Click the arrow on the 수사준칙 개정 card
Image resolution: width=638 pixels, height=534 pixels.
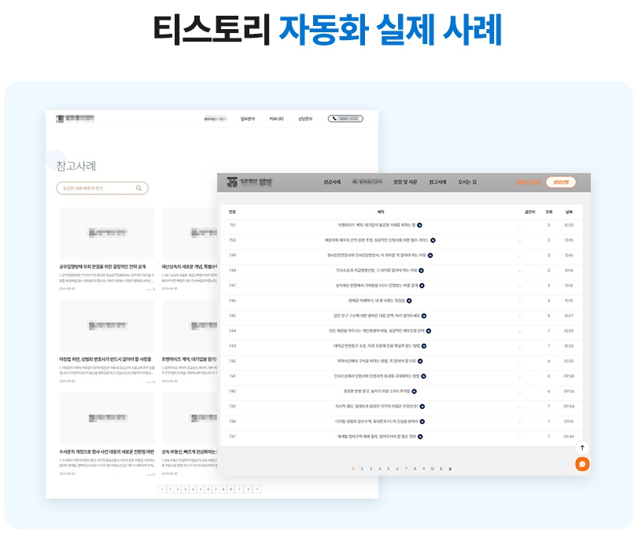(x=150, y=473)
